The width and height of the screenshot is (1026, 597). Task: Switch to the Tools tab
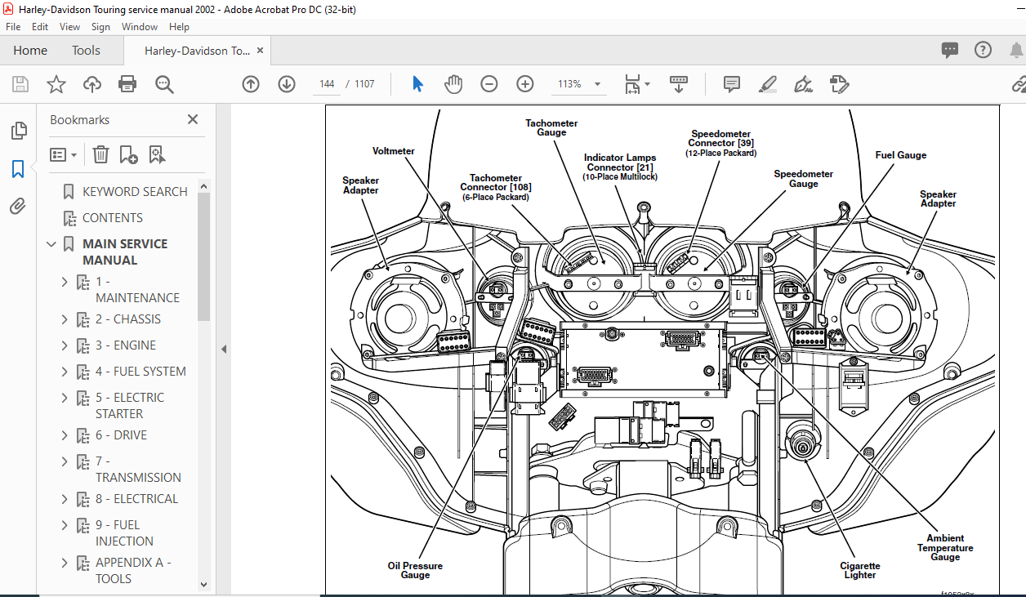[86, 50]
